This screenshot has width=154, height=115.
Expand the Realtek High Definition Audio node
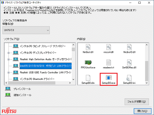click(x=9, y=59)
